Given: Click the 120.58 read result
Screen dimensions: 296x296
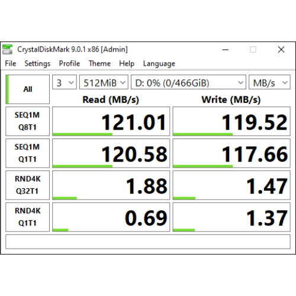Looking at the screenshot, I should click(111, 153).
